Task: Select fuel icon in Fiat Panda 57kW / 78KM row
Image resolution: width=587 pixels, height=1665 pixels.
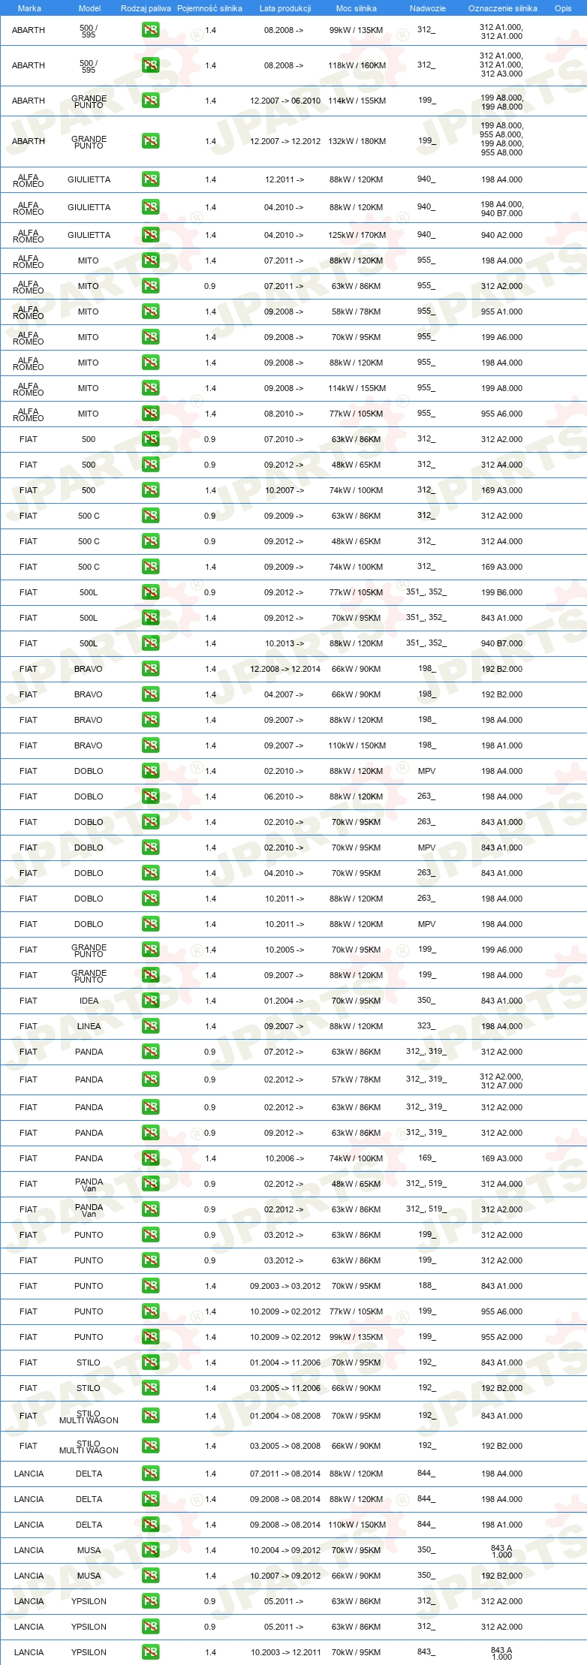Action: (x=150, y=1079)
